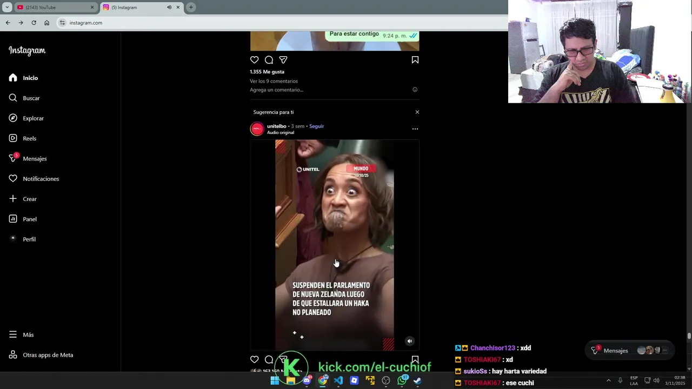Follow unitelbo with the Seguir link
Image resolution: width=692 pixels, height=389 pixels.
pos(316,126)
